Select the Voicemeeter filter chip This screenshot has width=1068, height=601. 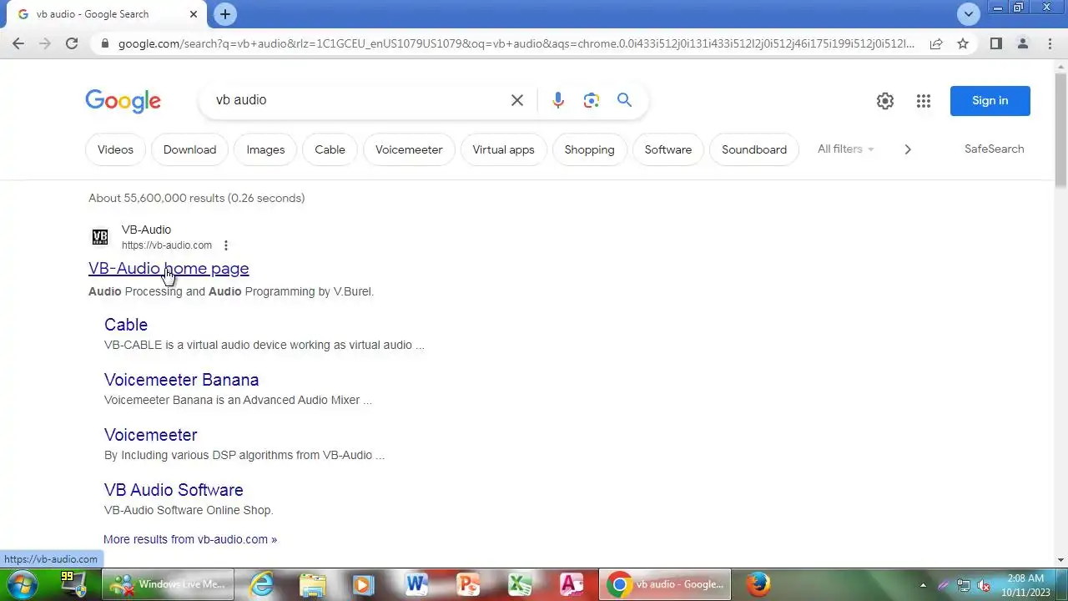[409, 149]
